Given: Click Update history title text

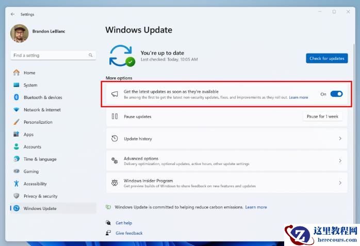Looking at the screenshot, I should click(x=138, y=139).
